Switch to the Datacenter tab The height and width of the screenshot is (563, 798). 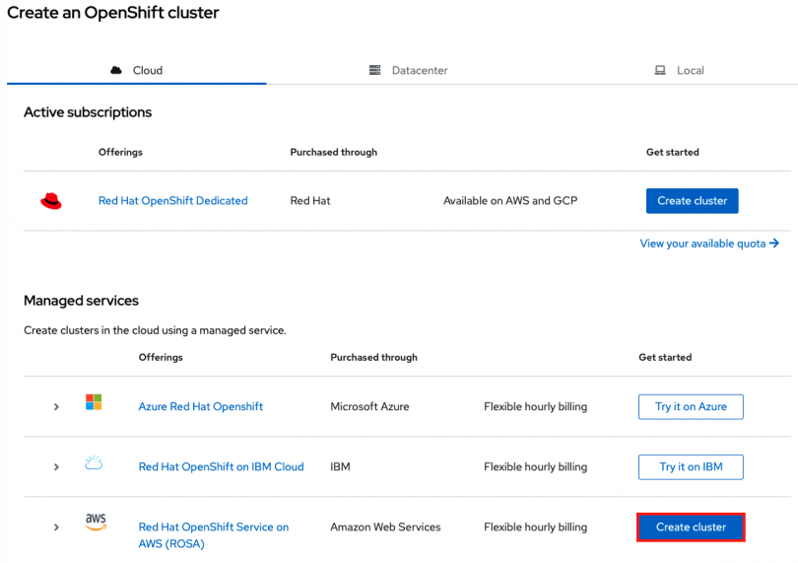pos(408,70)
